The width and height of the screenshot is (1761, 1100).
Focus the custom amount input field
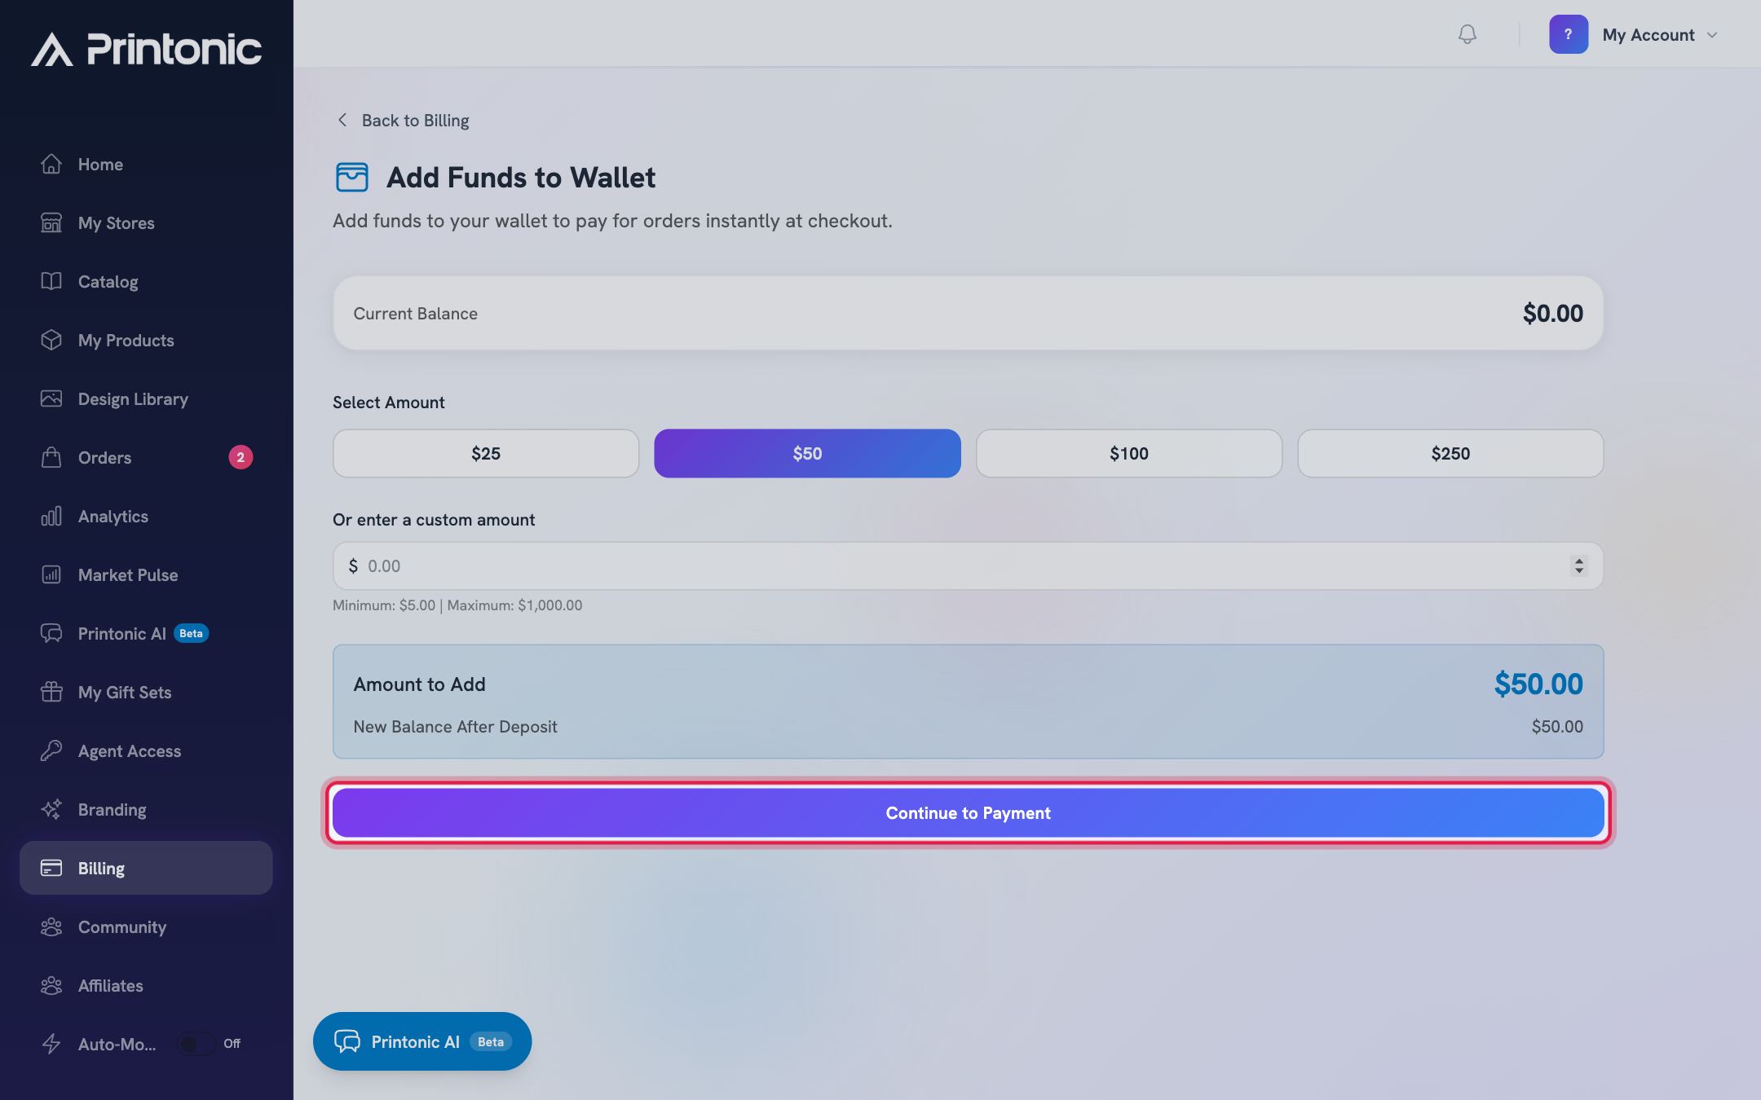[x=968, y=565]
